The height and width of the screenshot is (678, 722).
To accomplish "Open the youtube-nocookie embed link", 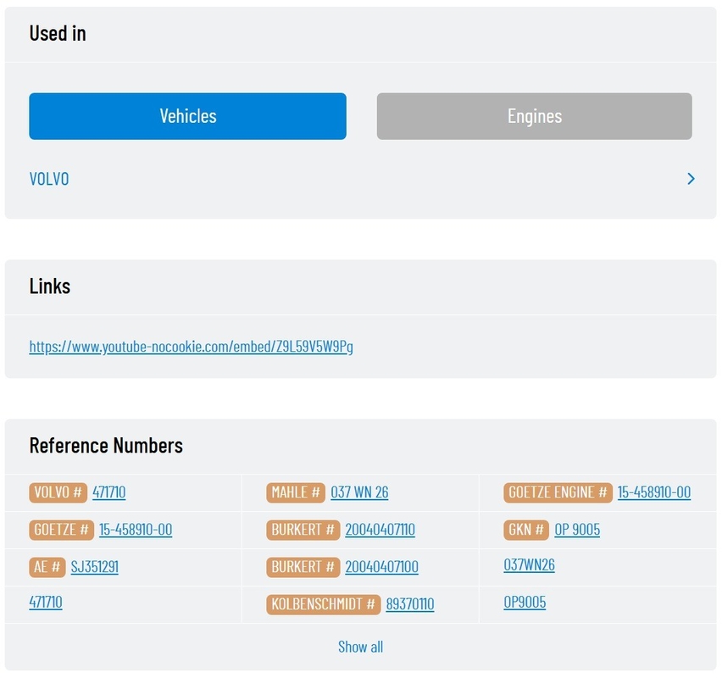I will coord(191,347).
